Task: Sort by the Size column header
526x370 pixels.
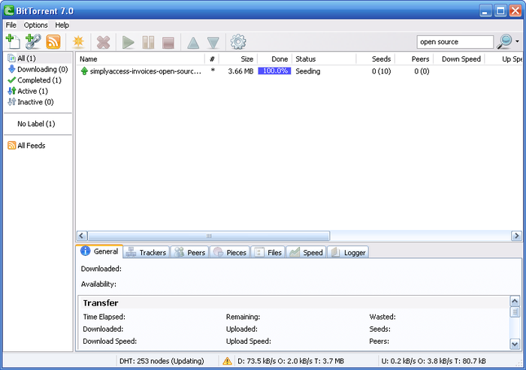Action: tap(238, 59)
